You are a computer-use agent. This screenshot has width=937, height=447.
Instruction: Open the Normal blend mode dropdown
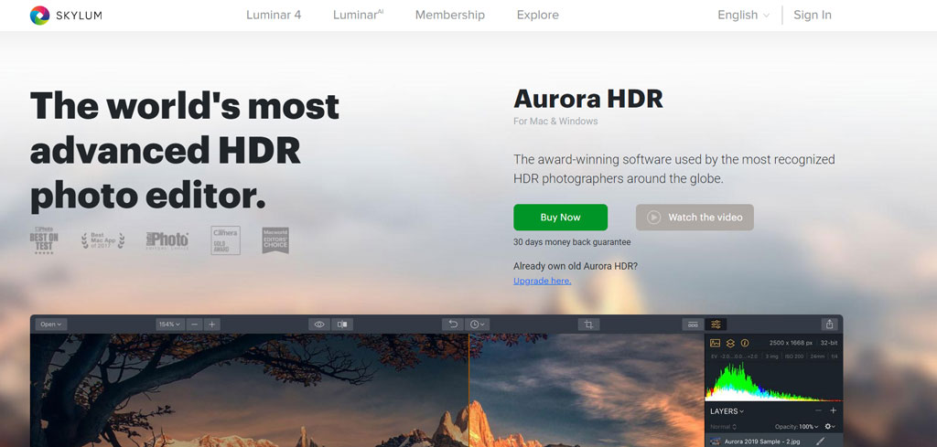click(x=724, y=427)
